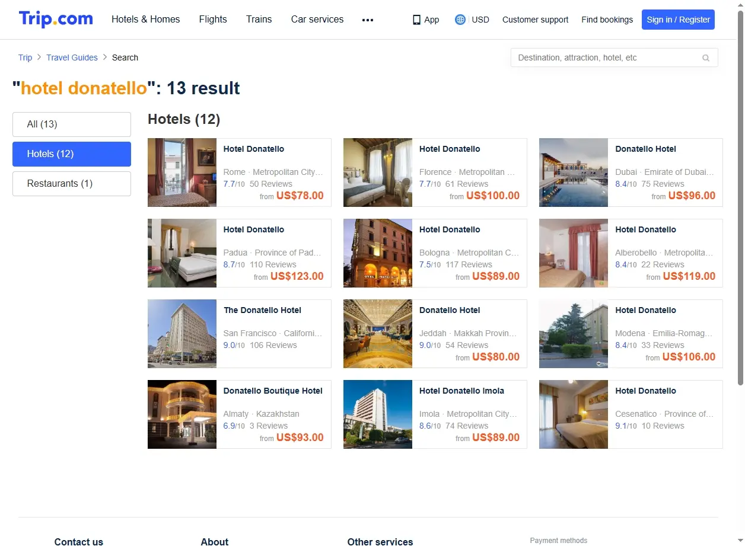This screenshot has width=745, height=546.
Task: Open Hotel Donatello Cesenatico photo
Action: coord(574,414)
